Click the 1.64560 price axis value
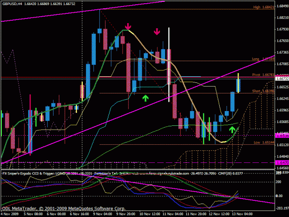Viewport: 289px width, 217px height. click(x=283, y=168)
